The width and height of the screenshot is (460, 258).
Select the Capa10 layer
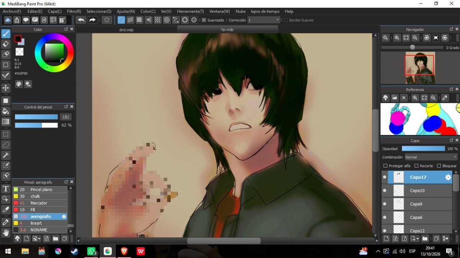[417, 191]
